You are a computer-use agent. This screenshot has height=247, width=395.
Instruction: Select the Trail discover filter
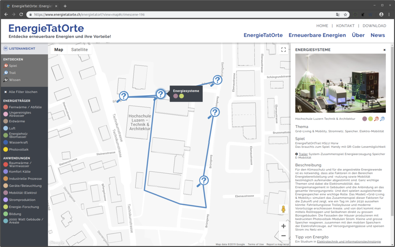(x=9, y=73)
